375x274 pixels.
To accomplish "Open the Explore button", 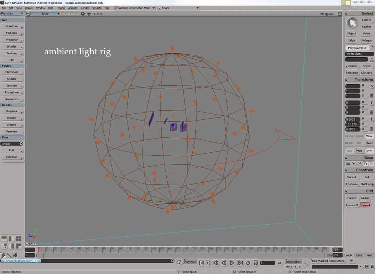I will tap(352, 66).
